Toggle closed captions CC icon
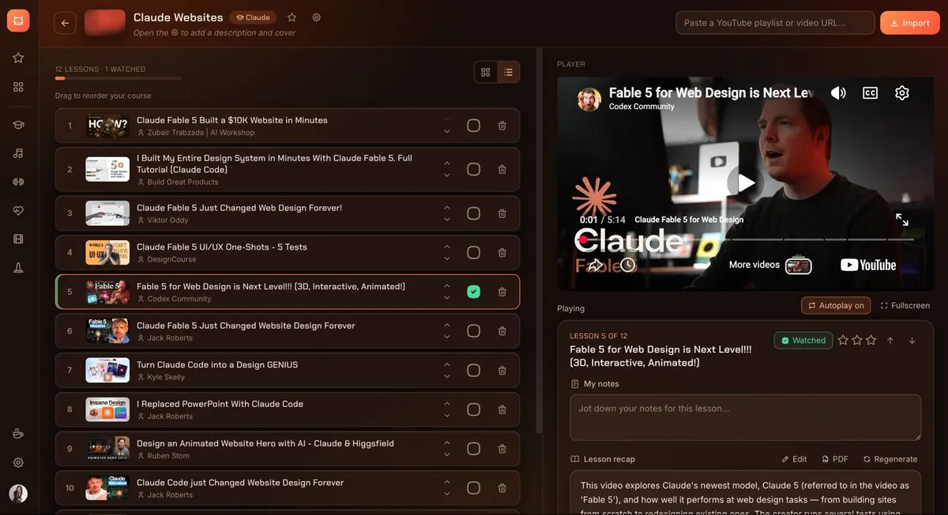 pyautogui.click(x=870, y=93)
